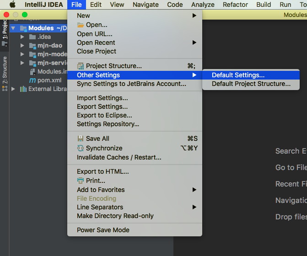Screen dimensions: 307x256
Task: Choose Import Settings...
Action: (135, 98)
